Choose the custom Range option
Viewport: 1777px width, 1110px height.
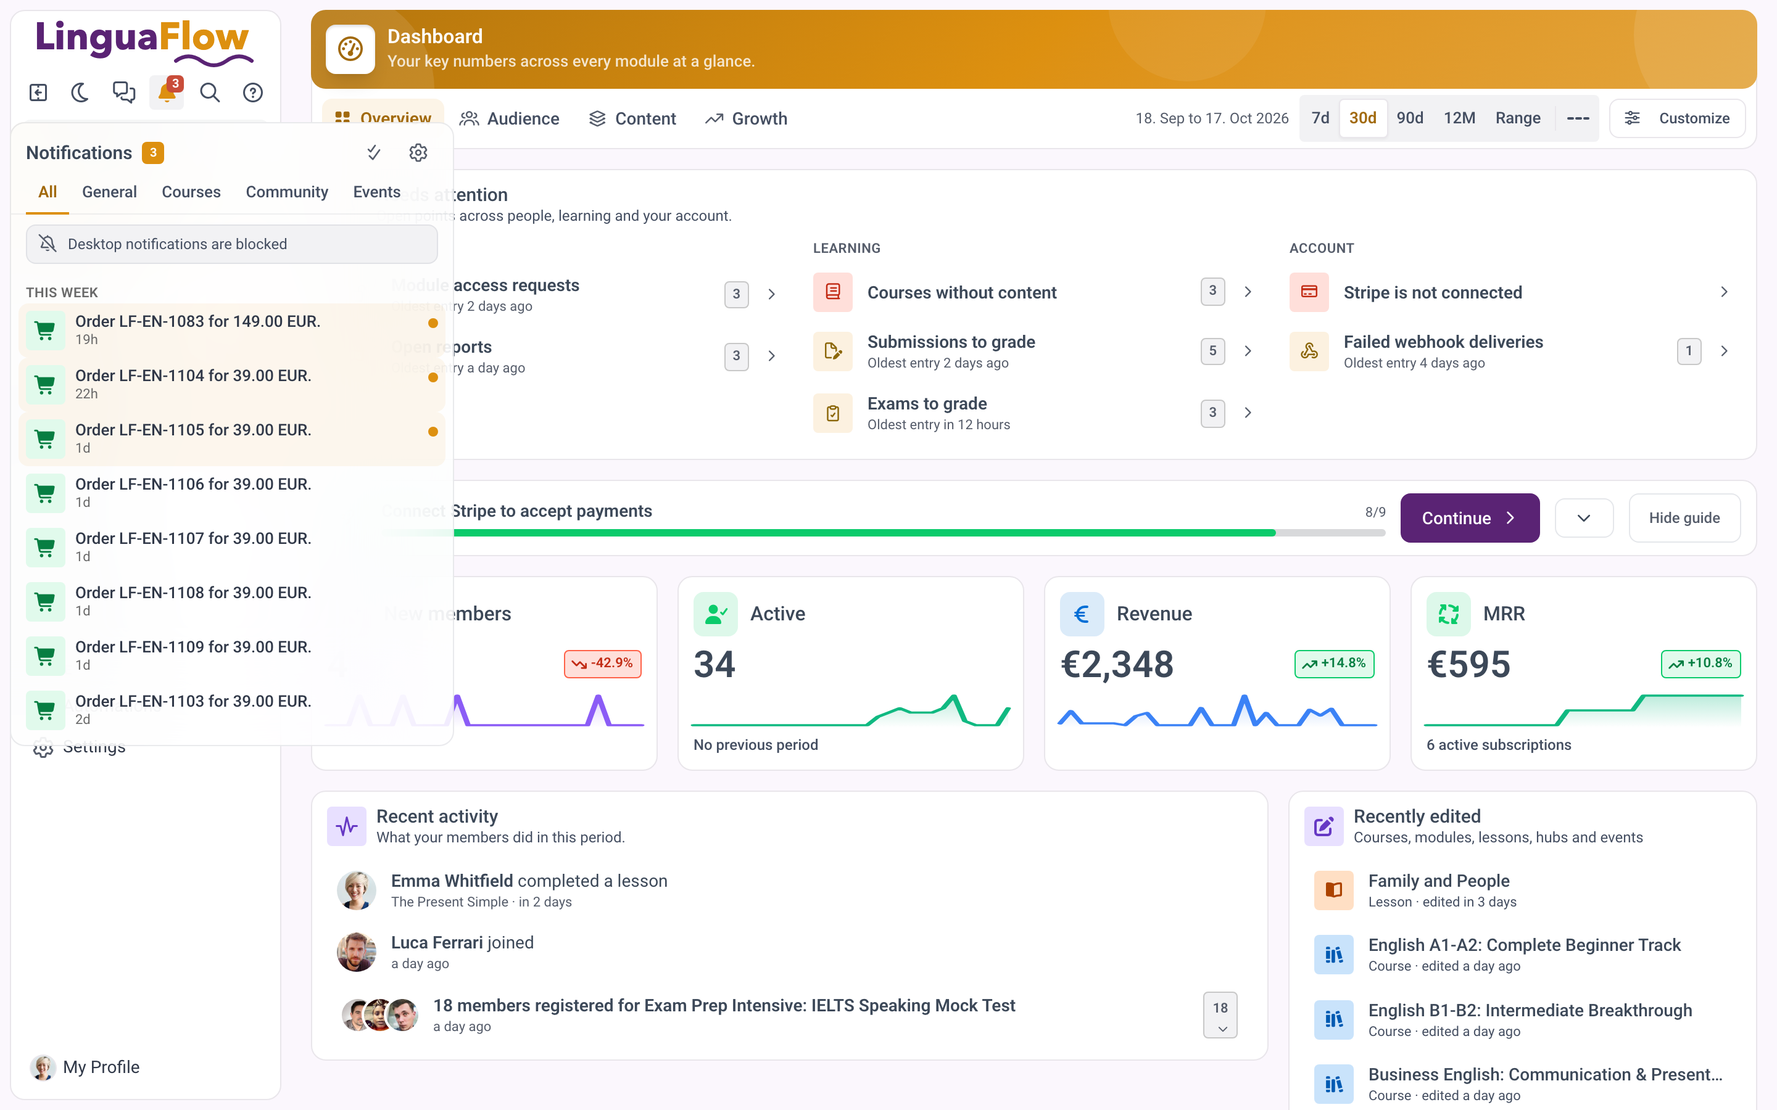pyautogui.click(x=1518, y=118)
